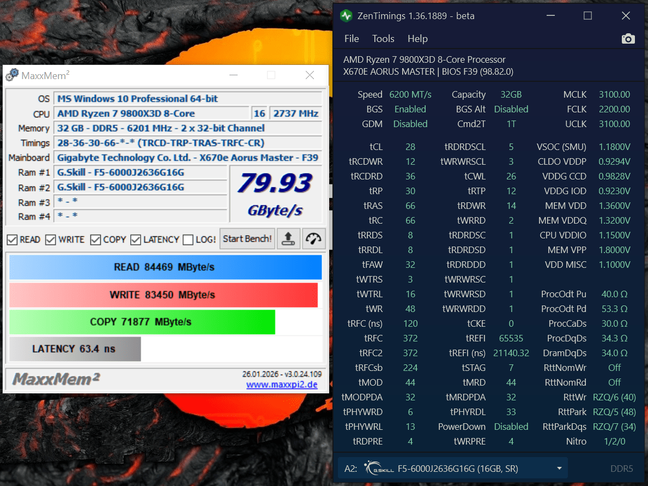The image size is (648, 486).
Task: Click the Ram #1 G.Skill field
Action: (x=141, y=172)
